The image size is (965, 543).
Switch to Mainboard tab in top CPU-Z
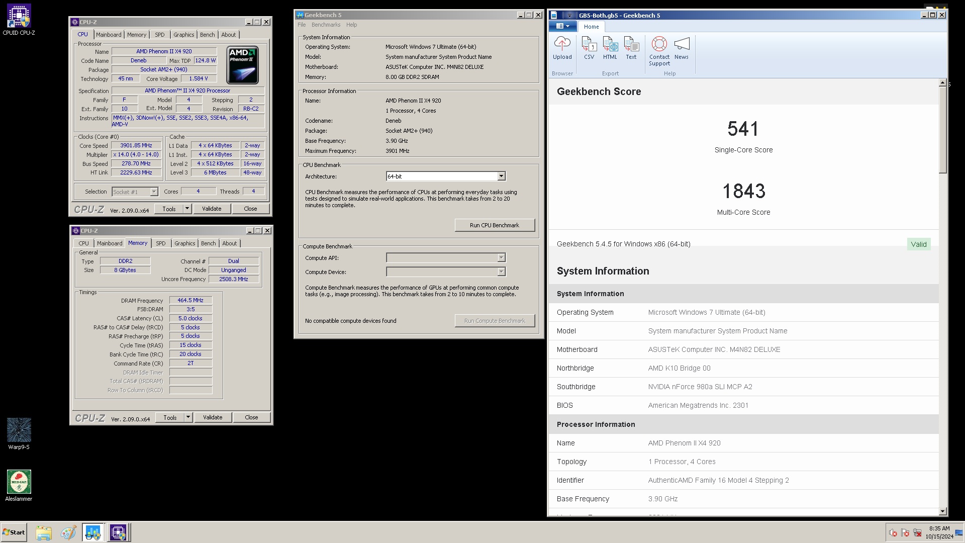click(x=109, y=35)
